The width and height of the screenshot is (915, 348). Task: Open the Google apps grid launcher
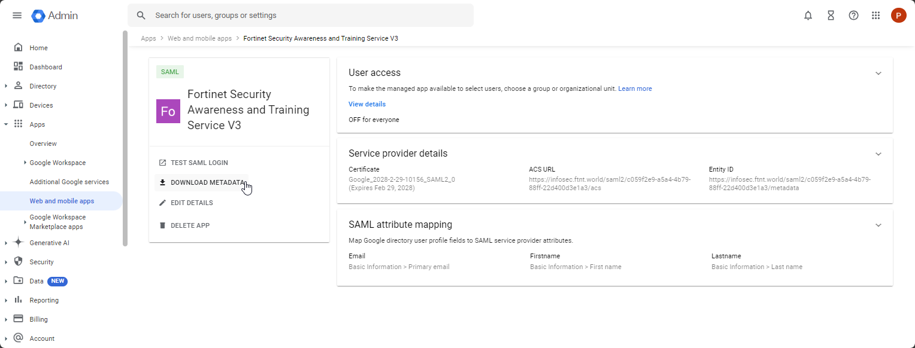tap(875, 16)
